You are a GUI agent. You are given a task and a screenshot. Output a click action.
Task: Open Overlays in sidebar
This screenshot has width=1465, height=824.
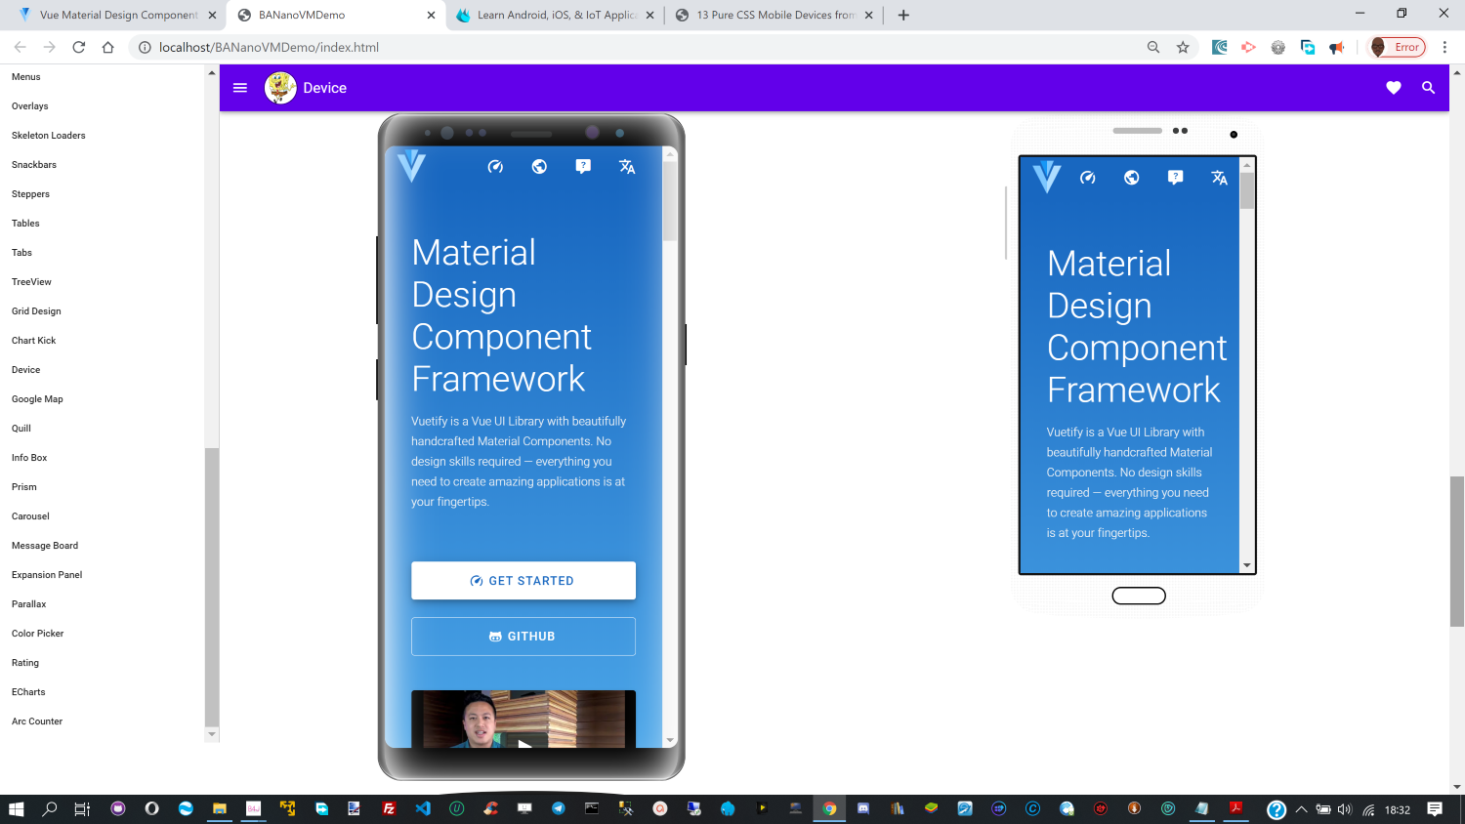coord(30,106)
